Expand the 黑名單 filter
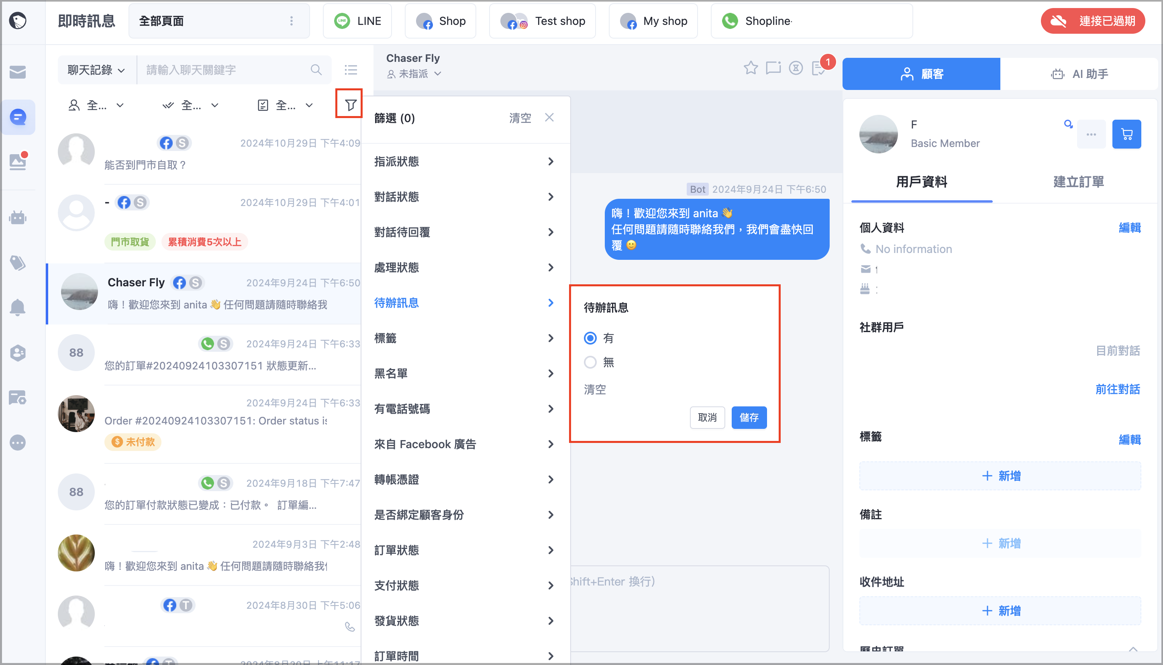 [465, 373]
